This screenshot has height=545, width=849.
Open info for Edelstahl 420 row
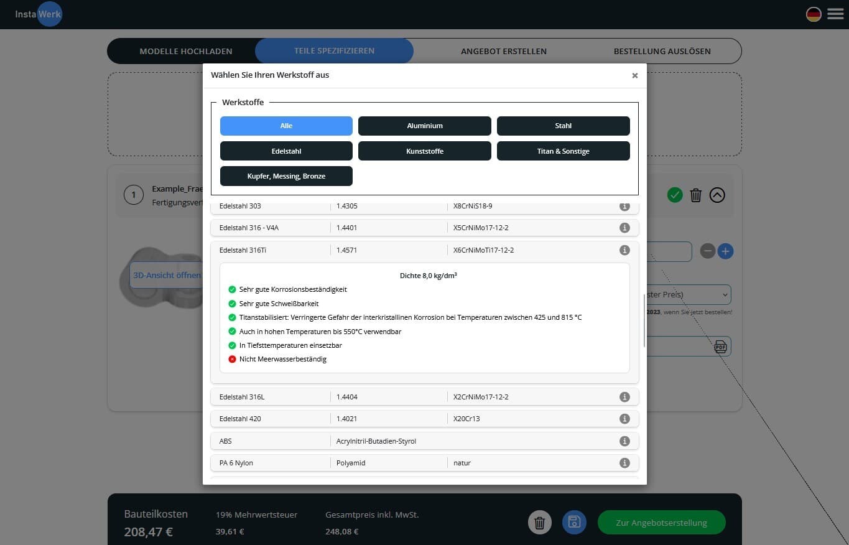click(624, 419)
